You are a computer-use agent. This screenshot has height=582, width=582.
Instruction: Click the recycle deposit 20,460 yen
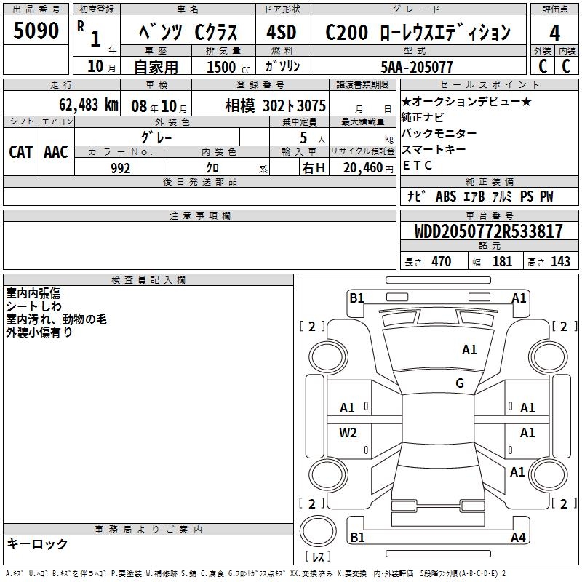pyautogui.click(x=362, y=168)
